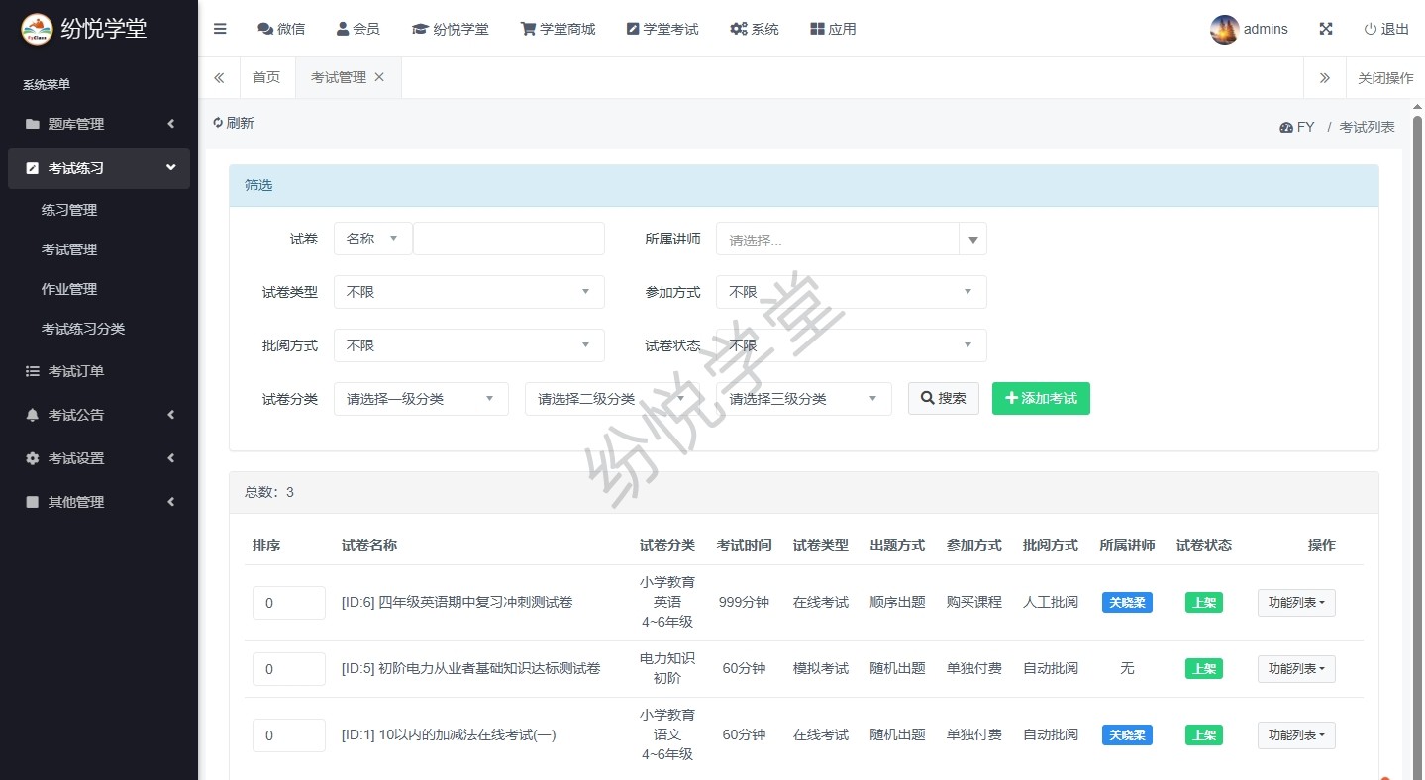Click the 搜索 search button
Viewport: 1425px width, 780px height.
[x=943, y=398]
